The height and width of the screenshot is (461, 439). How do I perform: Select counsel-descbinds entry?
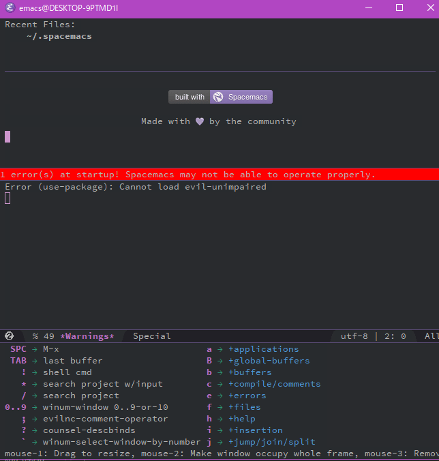78,430
